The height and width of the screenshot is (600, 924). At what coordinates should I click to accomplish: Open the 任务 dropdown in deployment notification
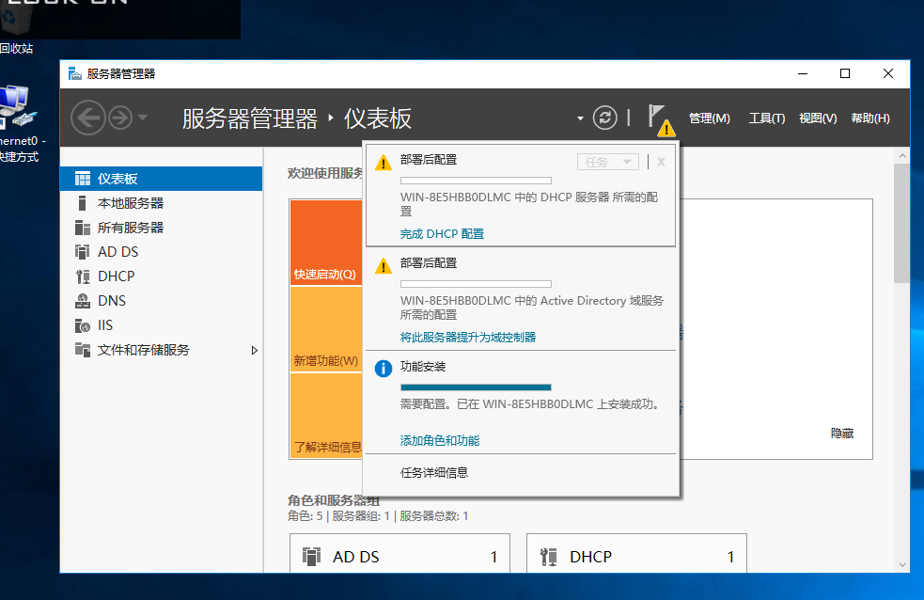pos(607,161)
